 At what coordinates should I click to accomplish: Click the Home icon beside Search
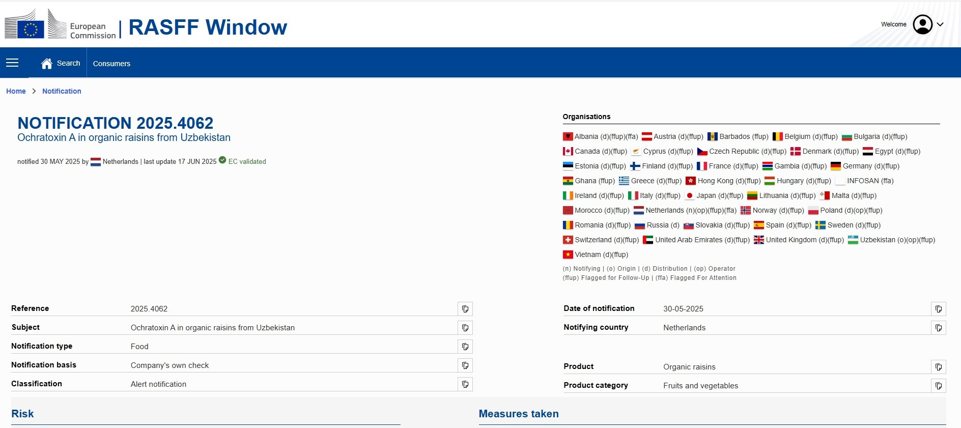click(x=47, y=63)
